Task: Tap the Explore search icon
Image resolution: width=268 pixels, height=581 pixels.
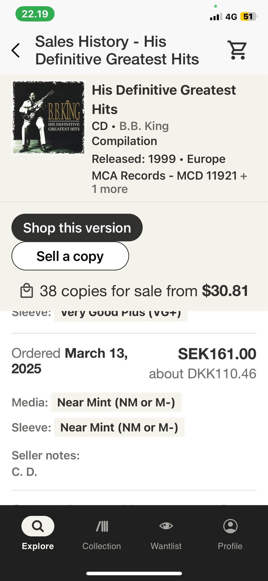Action: coord(38,526)
